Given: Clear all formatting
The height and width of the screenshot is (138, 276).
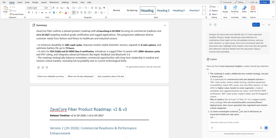Looking at the screenshot, I should coord(68,8).
